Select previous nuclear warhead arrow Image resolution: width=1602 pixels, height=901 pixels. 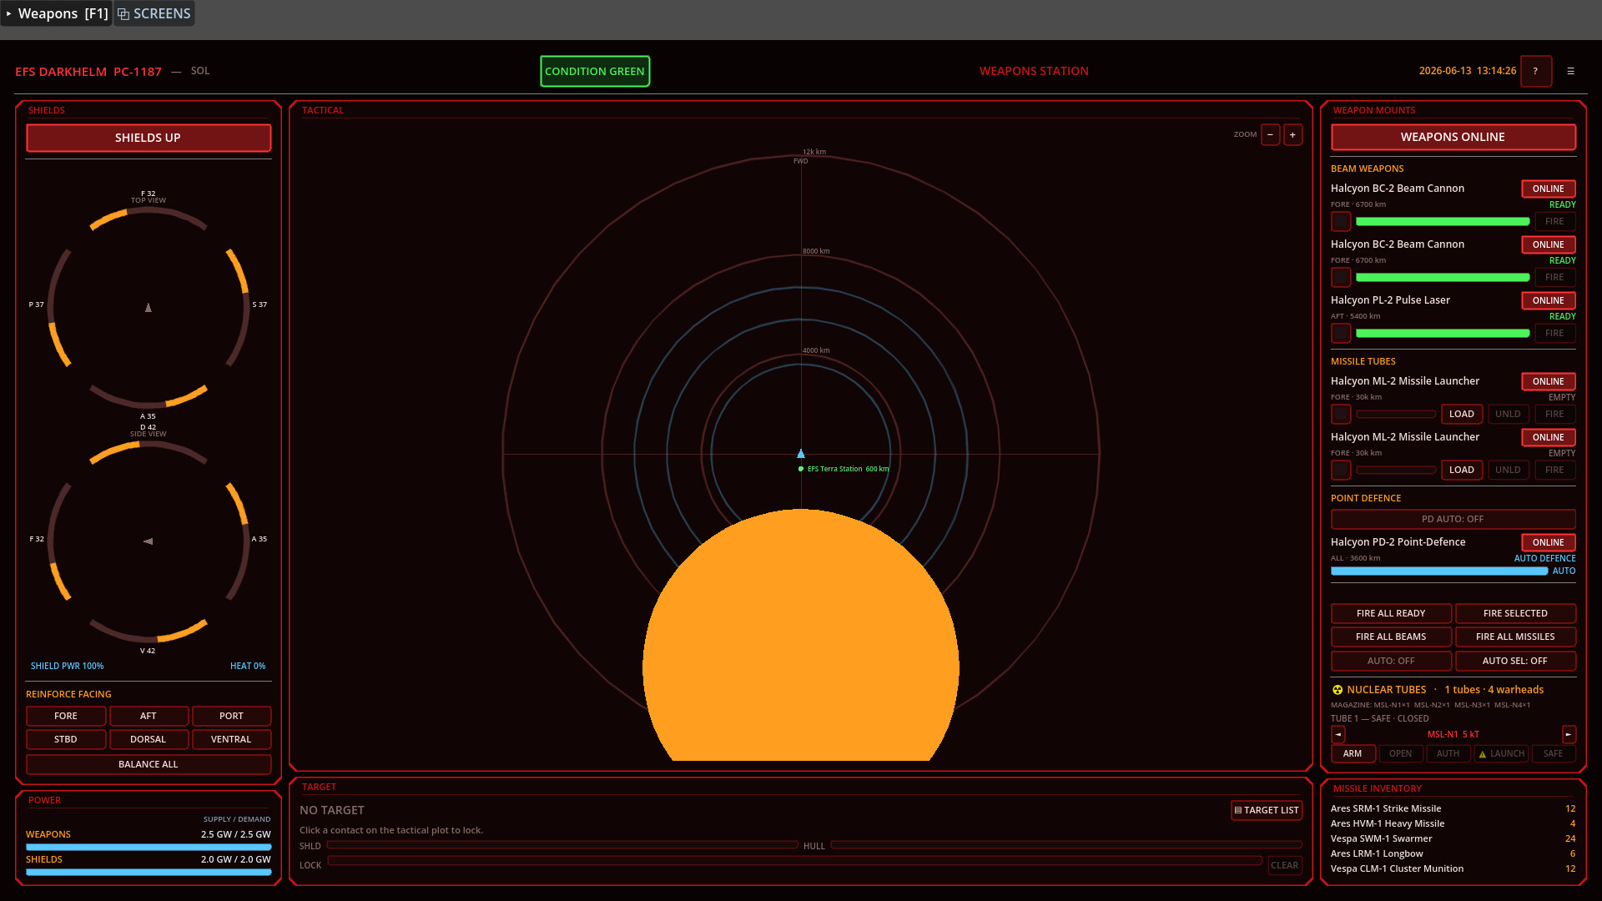click(1338, 735)
